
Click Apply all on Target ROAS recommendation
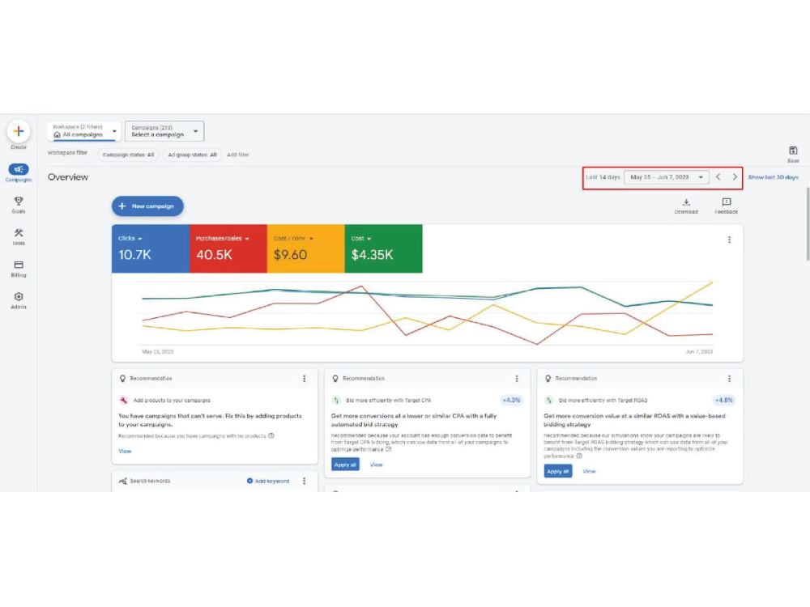558,471
